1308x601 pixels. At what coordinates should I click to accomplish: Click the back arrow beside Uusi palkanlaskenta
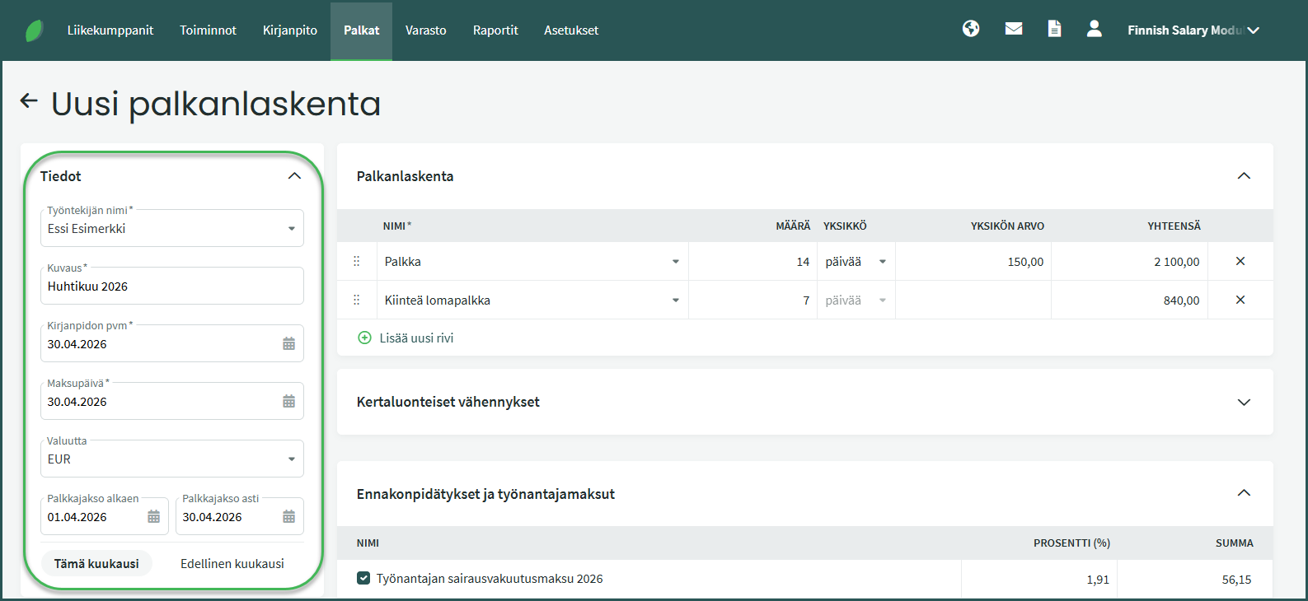[x=29, y=101]
